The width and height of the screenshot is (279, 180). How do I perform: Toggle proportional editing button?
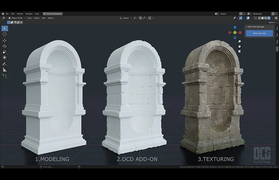tap(149, 18)
